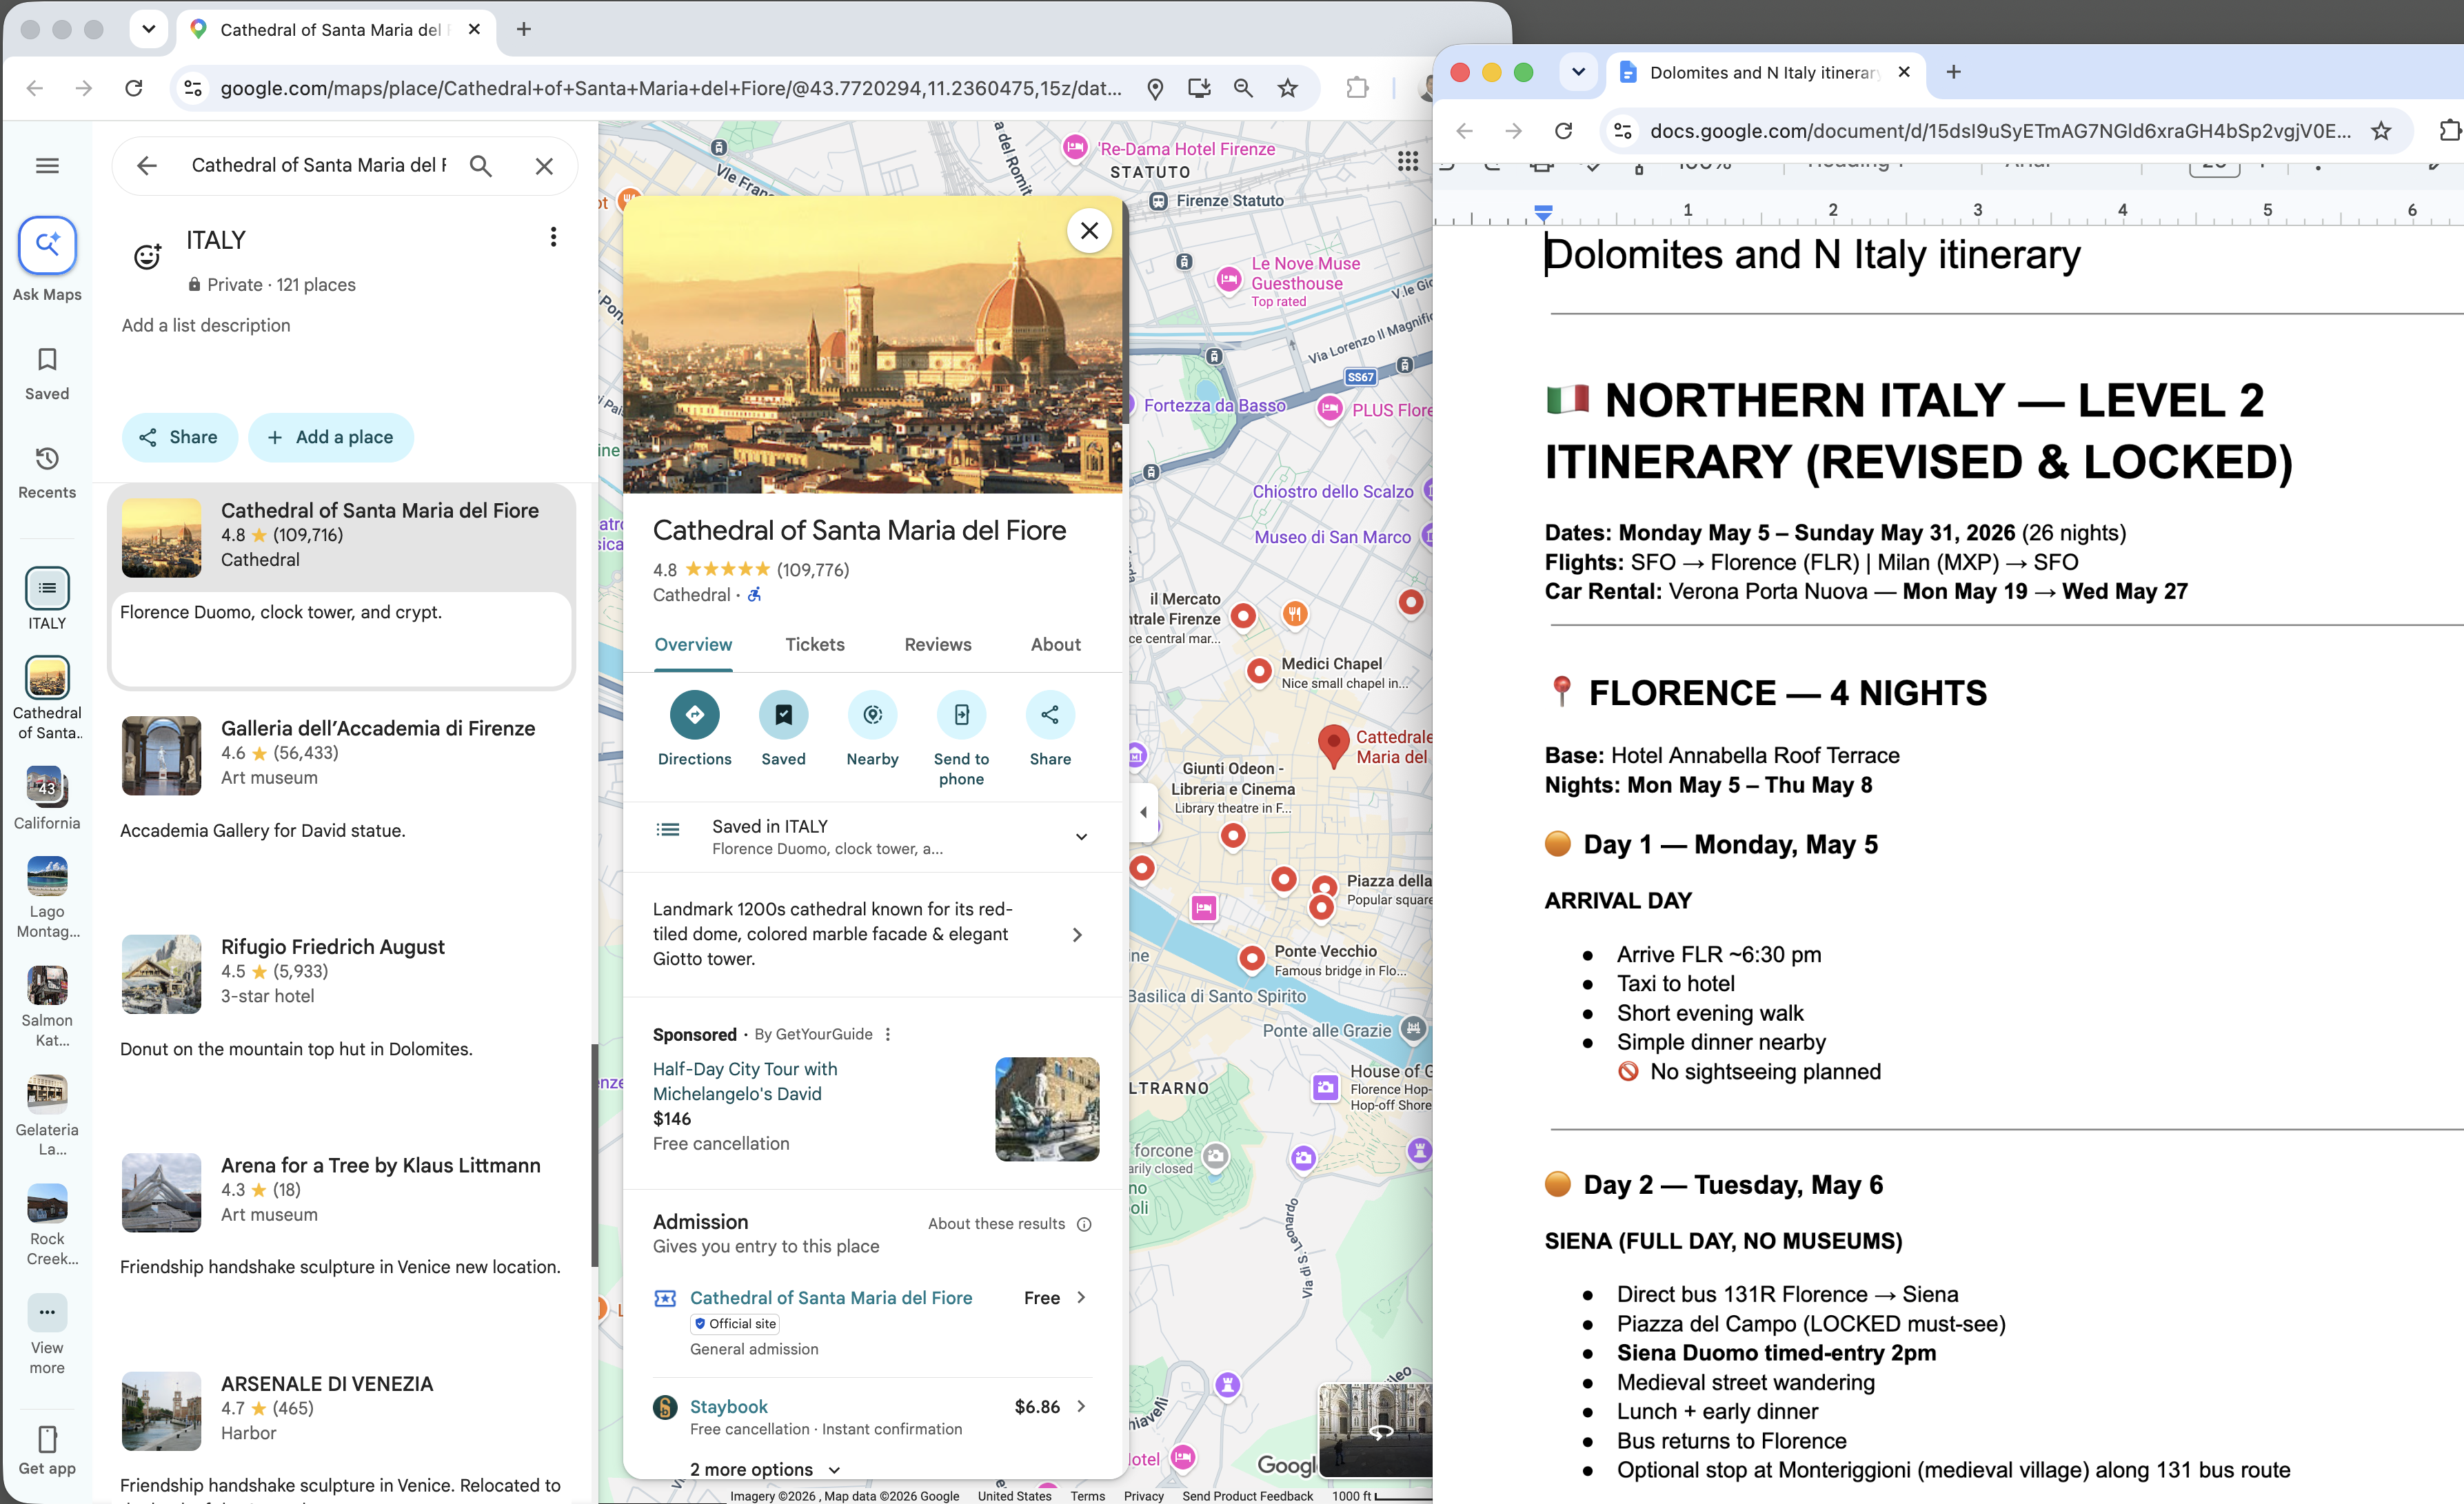The height and width of the screenshot is (1504, 2464).
Task: Bookmark the Google Docs page with star
Action: click(2381, 131)
